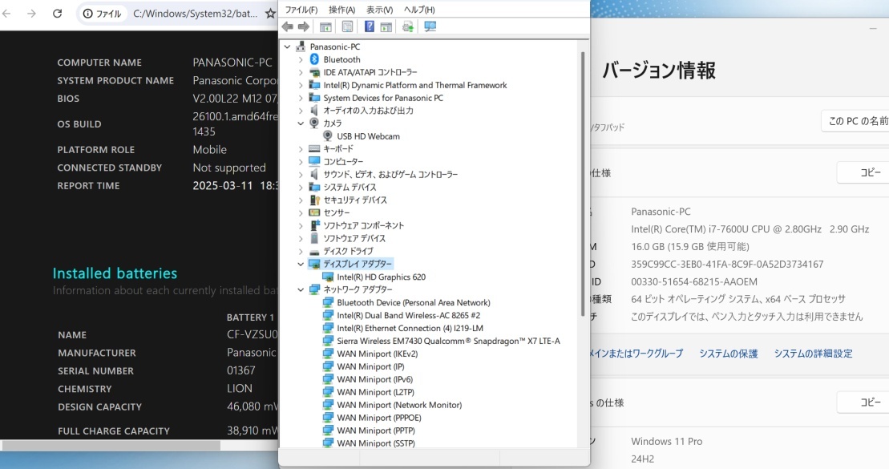
Task: Select Bluetooth Device (Personal Area Network)
Action: point(414,303)
